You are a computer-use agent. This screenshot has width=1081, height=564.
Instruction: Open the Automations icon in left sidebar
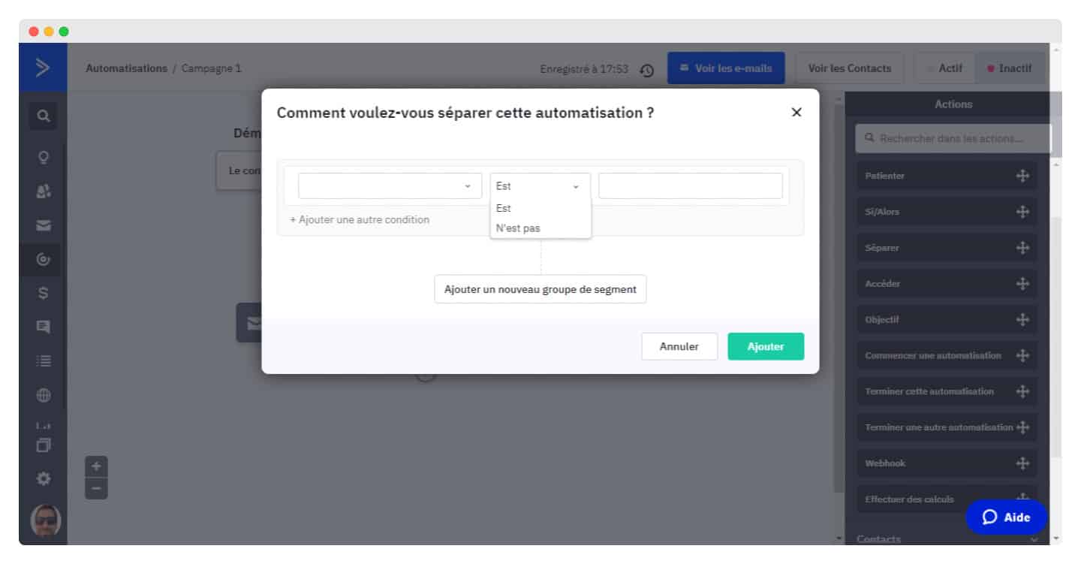(44, 259)
